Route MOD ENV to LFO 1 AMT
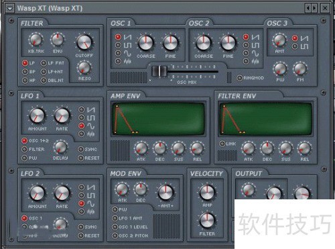The image size is (335, 249). pyautogui.click(x=115, y=218)
